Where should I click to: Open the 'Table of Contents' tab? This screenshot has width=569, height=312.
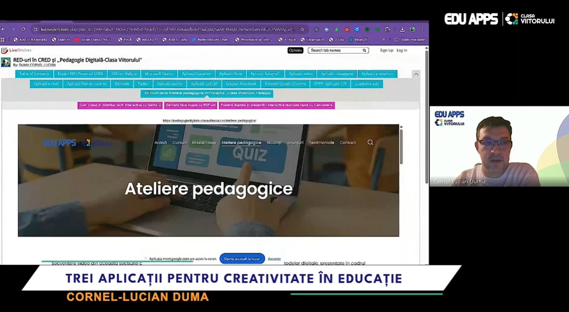(35, 74)
